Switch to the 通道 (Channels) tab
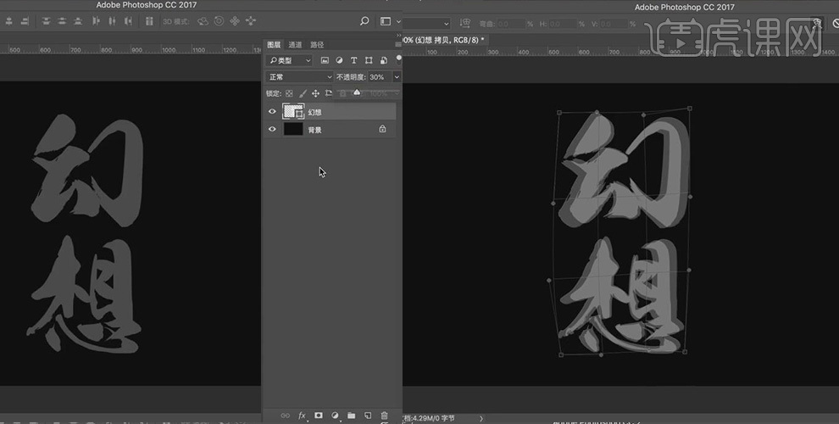The height and width of the screenshot is (424, 839). (295, 44)
